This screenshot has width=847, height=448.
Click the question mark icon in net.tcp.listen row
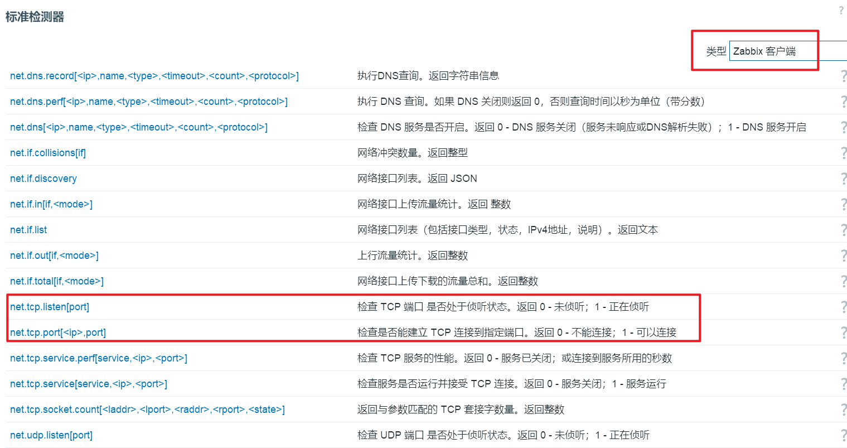click(x=843, y=307)
